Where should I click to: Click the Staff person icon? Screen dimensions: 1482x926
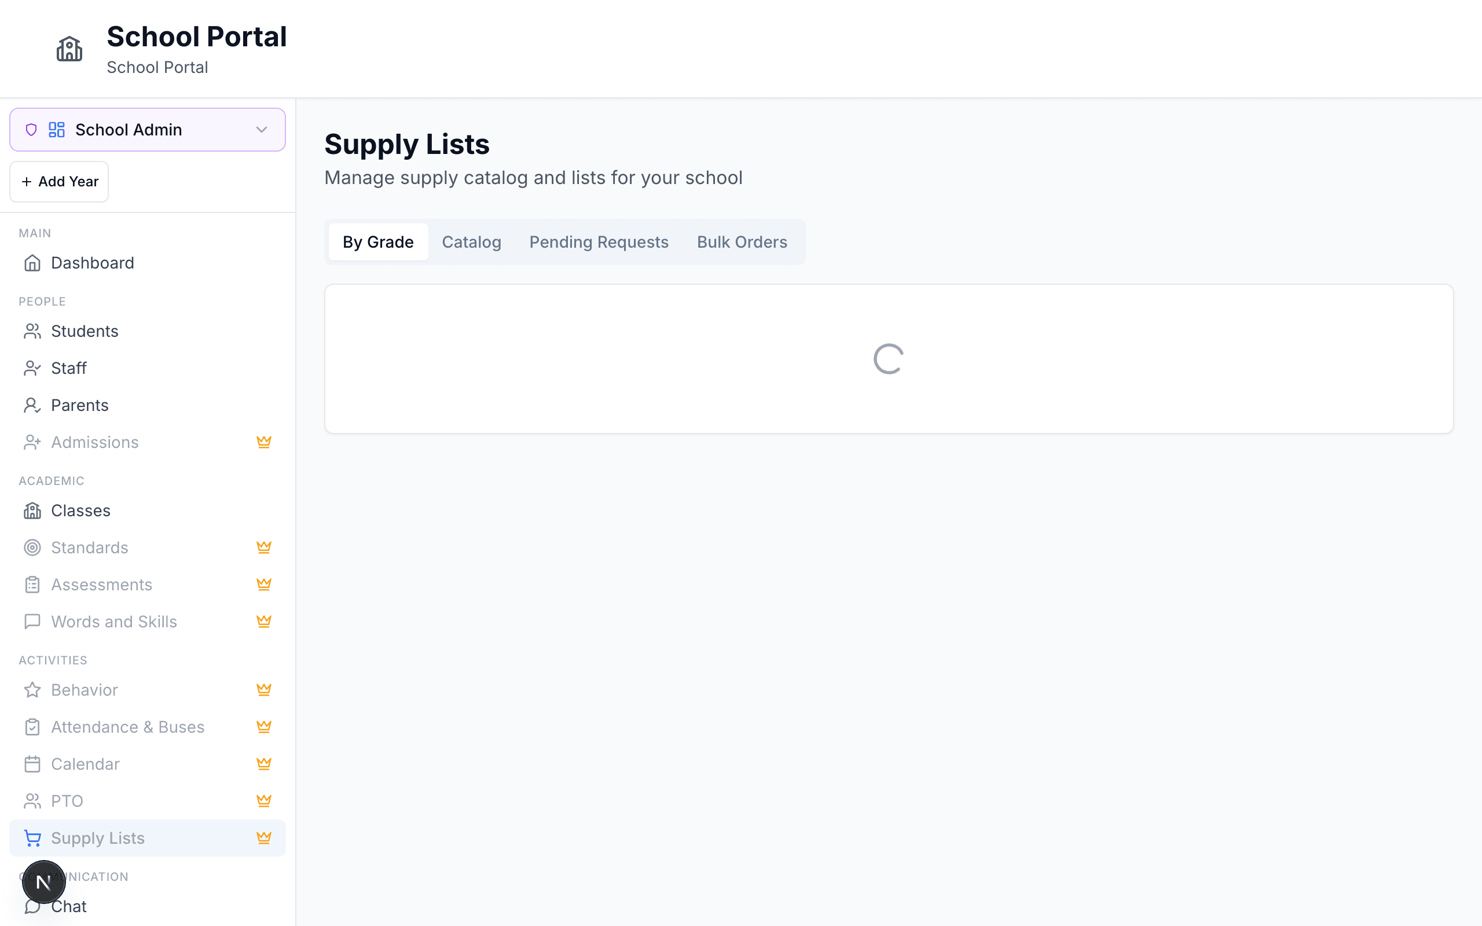coord(32,368)
